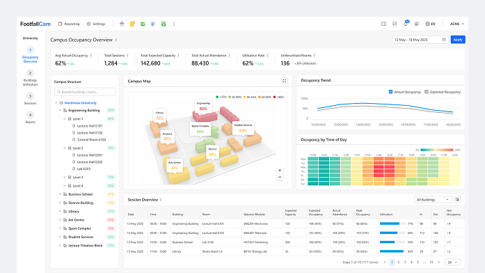Go to step 3 Sessions
This screenshot has width=485, height=273.
click(x=30, y=99)
